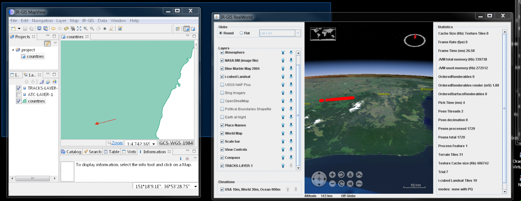Open the map scale dropdown
The image size is (521, 201).
click(154, 143)
